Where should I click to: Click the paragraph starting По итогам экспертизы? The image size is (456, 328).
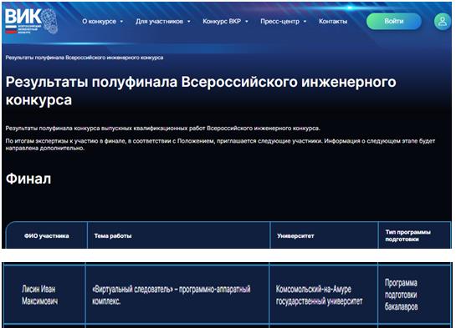[x=220, y=144]
